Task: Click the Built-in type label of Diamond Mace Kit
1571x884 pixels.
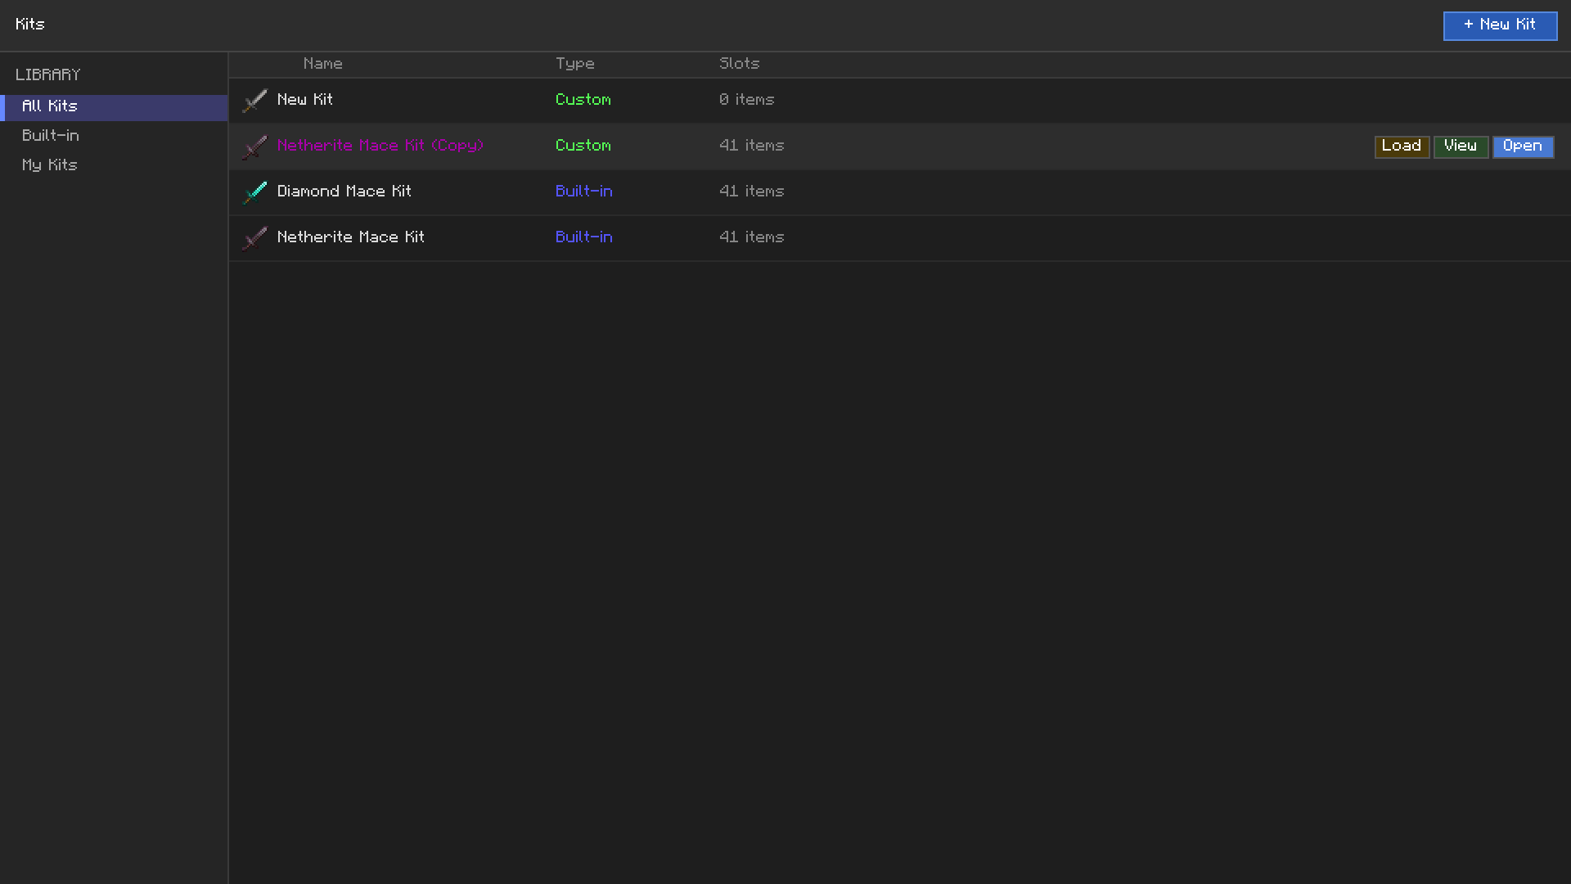Action: coord(584,192)
